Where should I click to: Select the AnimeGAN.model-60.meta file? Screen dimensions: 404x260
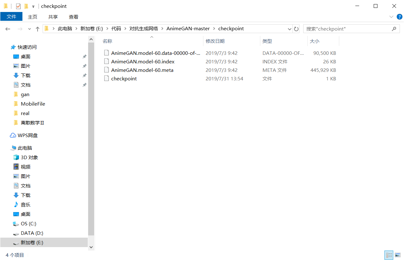[x=142, y=70]
